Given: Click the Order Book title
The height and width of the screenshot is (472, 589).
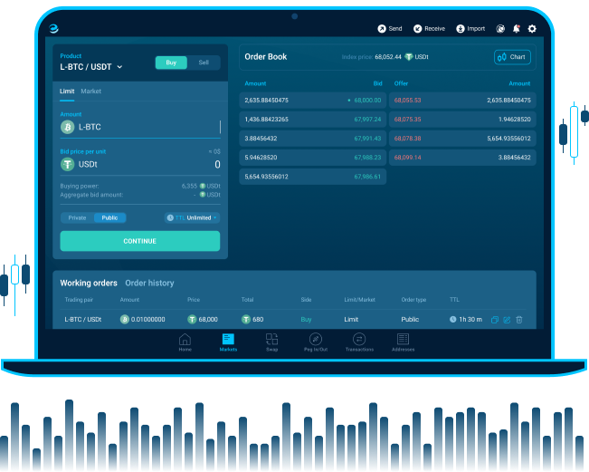Looking at the screenshot, I should coord(266,57).
